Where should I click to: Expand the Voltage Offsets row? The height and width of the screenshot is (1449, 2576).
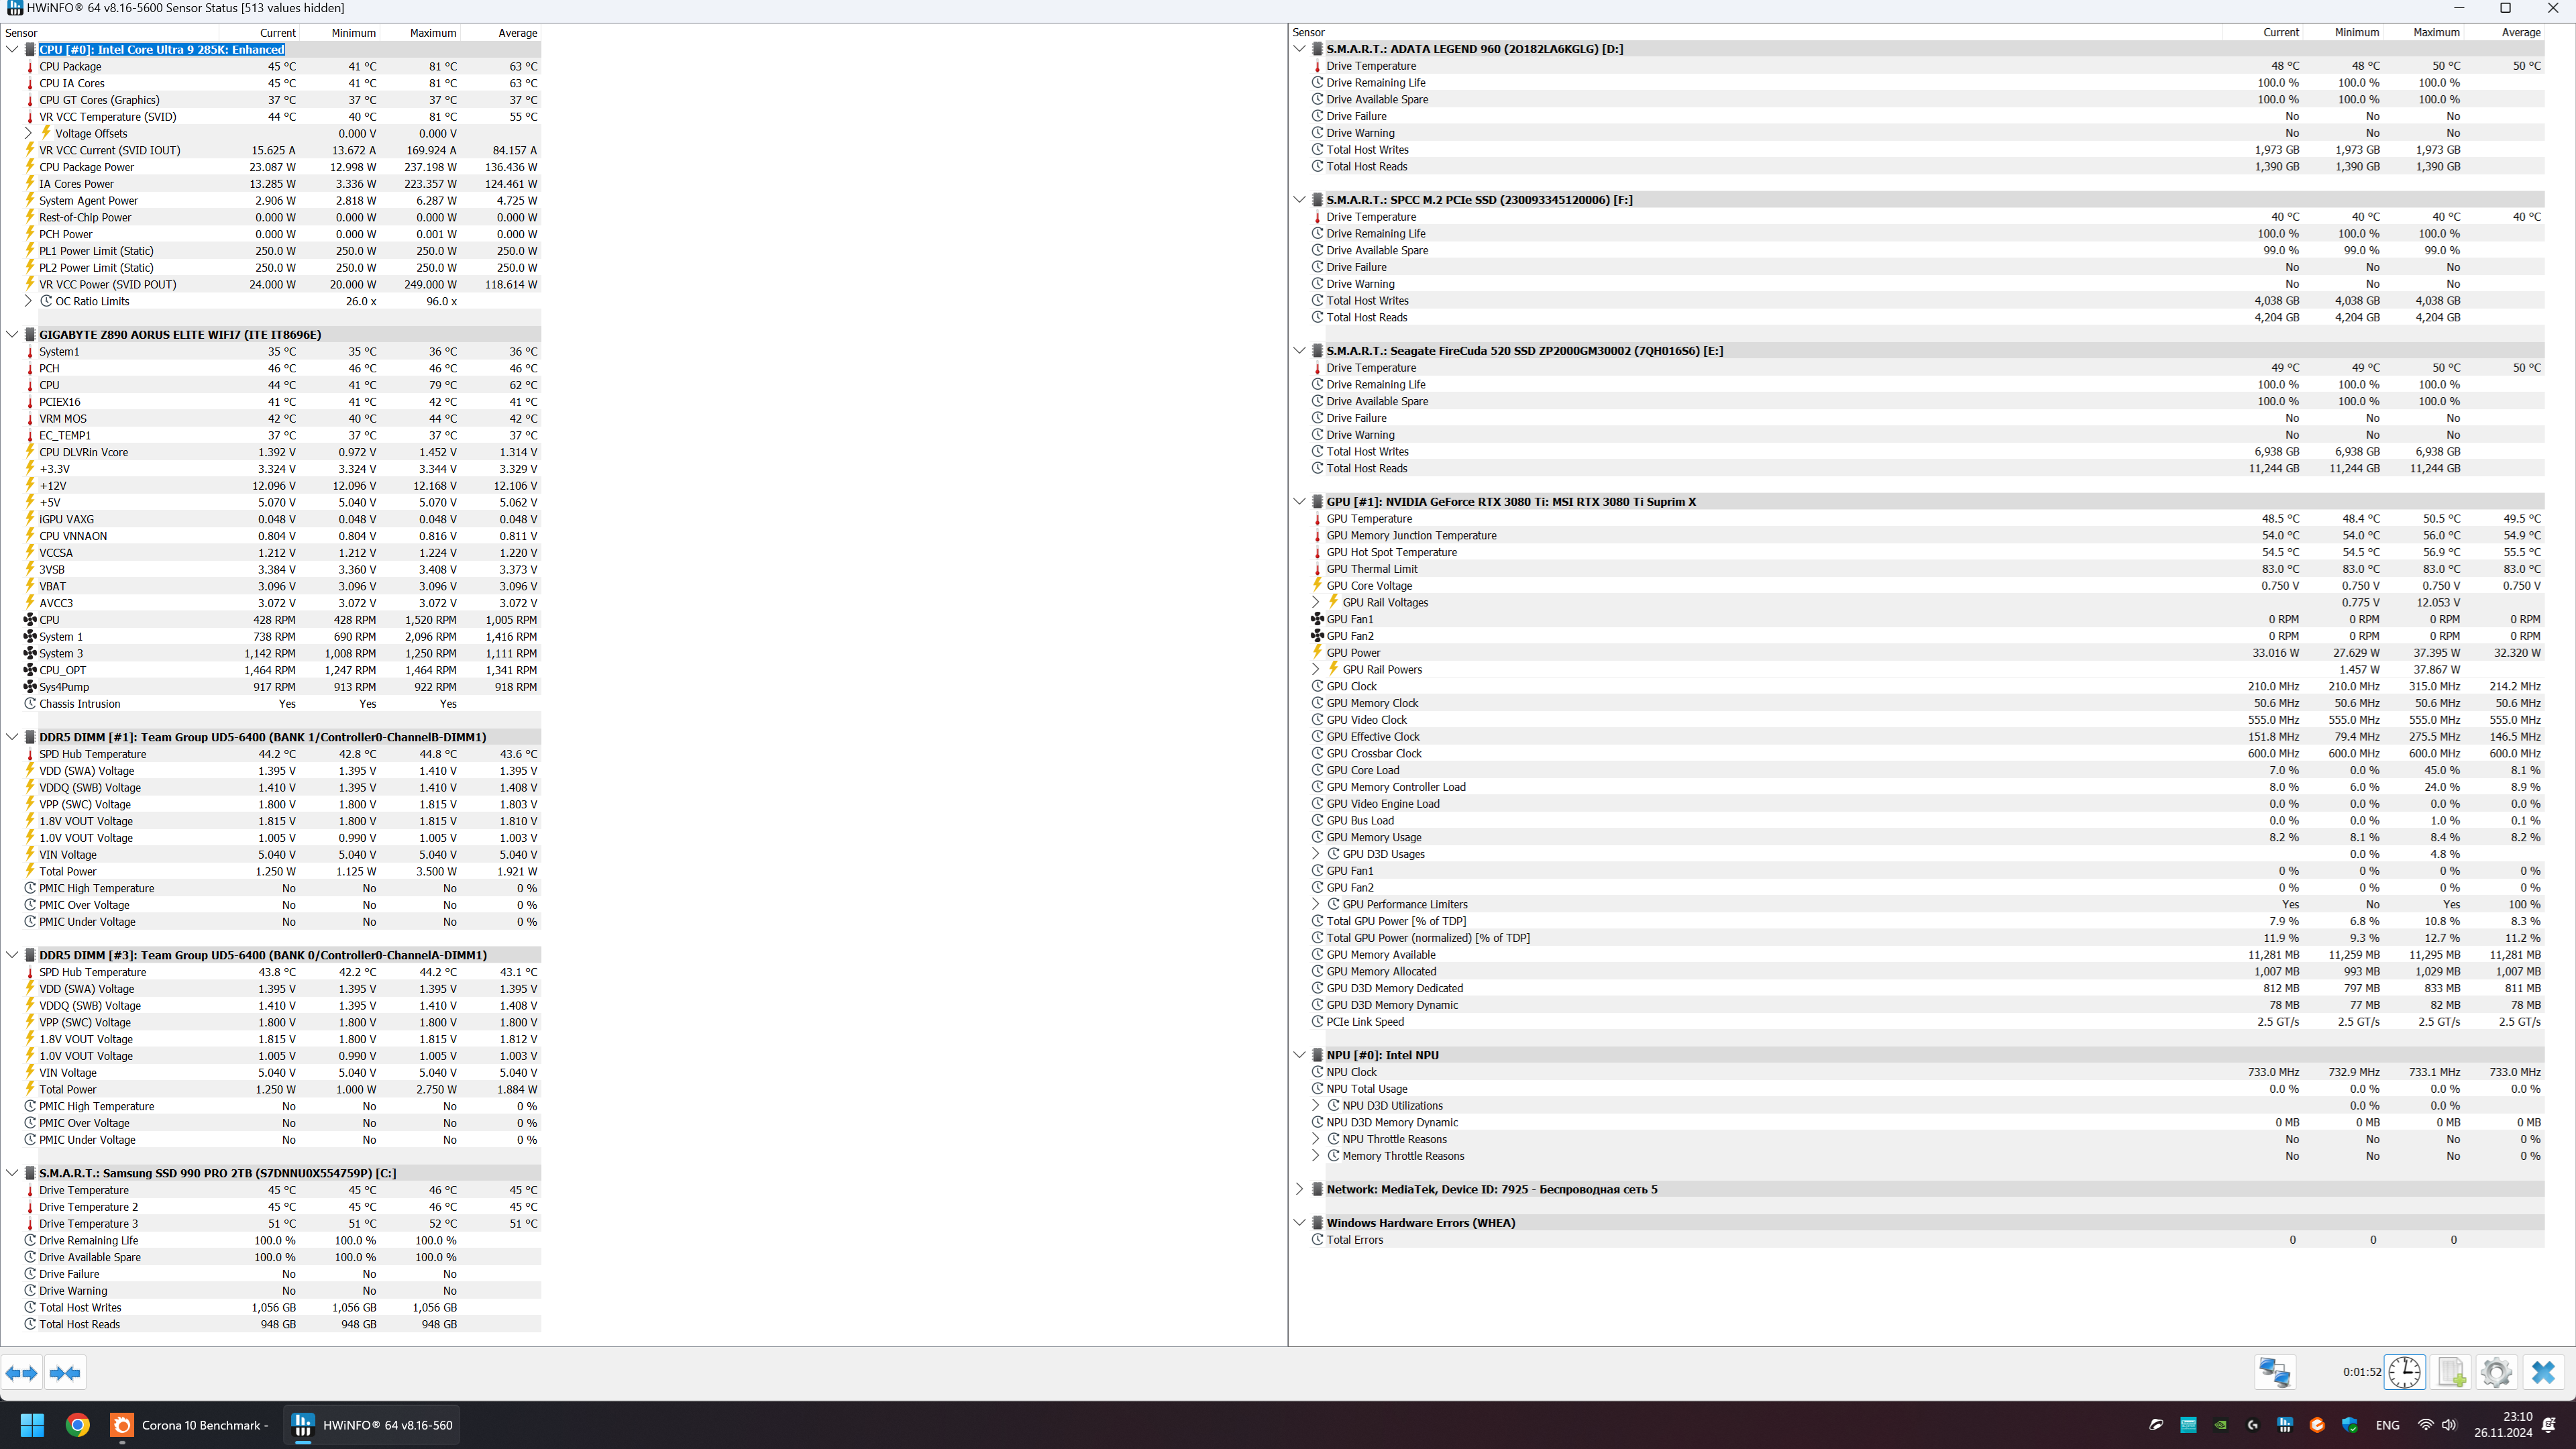(29, 133)
